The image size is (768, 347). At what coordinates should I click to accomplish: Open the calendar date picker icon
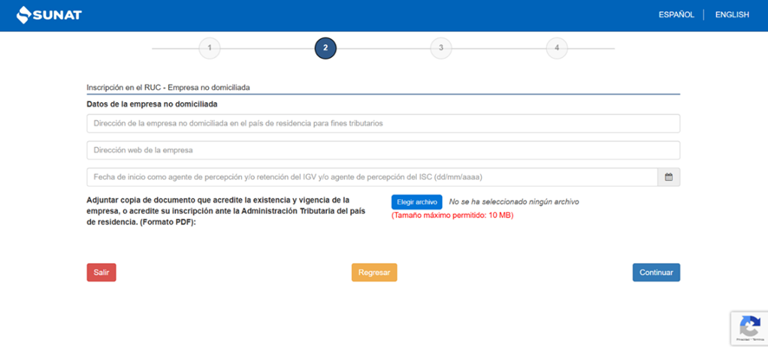coord(668,177)
